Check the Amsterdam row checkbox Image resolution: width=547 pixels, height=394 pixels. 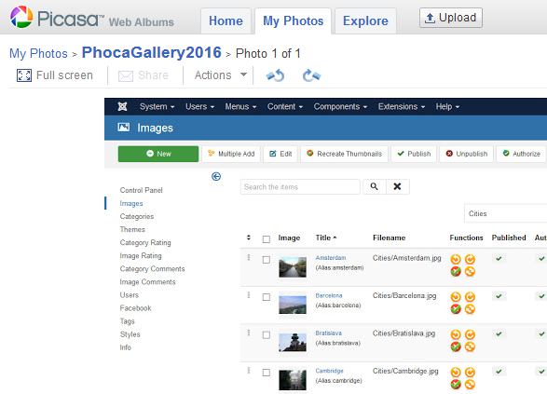[267, 260]
